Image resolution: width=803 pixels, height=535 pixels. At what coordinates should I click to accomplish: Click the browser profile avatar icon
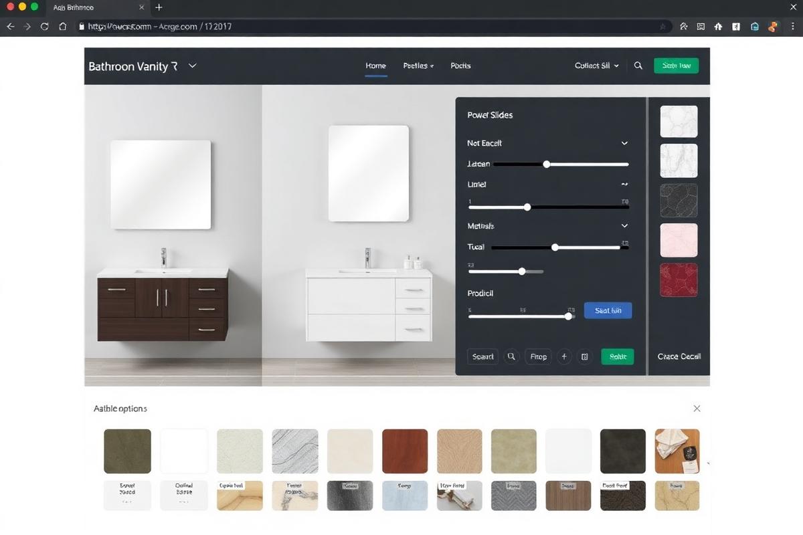tap(773, 27)
